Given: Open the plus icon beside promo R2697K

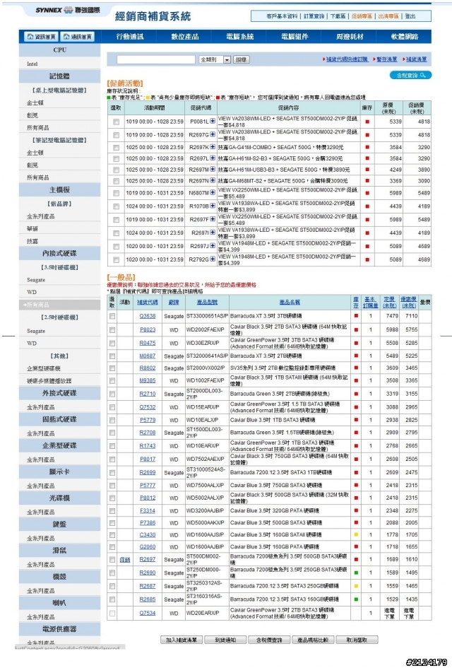Looking at the screenshot, I should pyautogui.click(x=213, y=147).
